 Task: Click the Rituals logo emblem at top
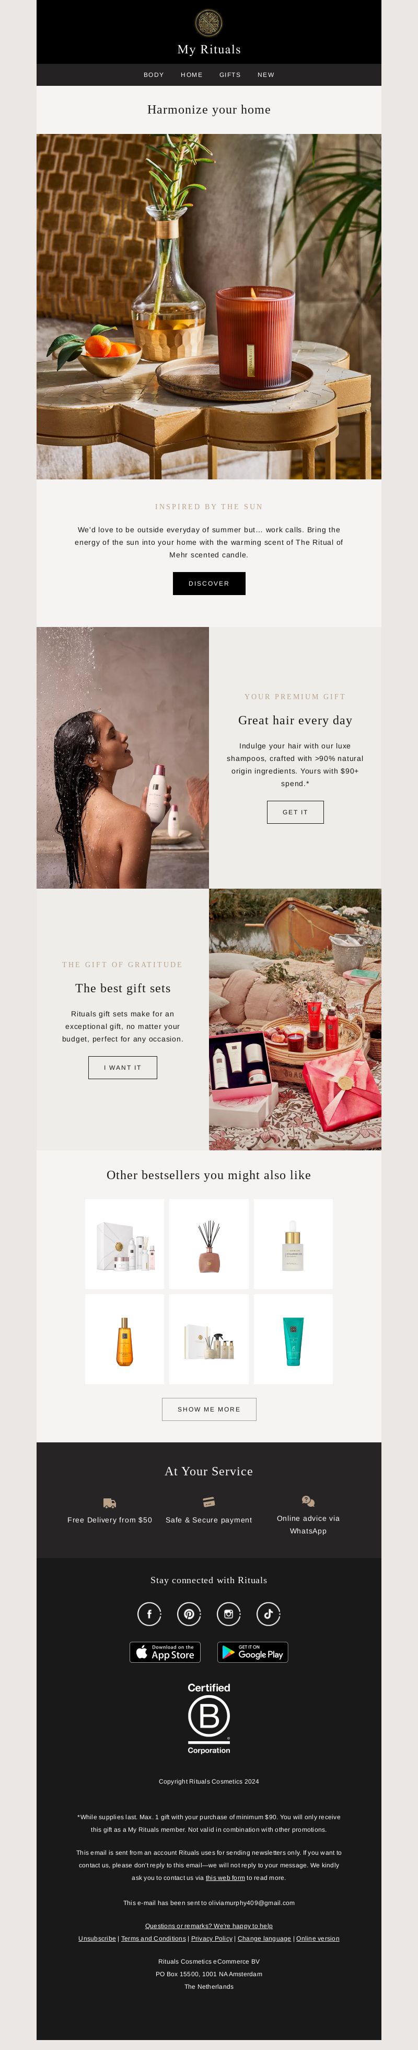tap(209, 23)
